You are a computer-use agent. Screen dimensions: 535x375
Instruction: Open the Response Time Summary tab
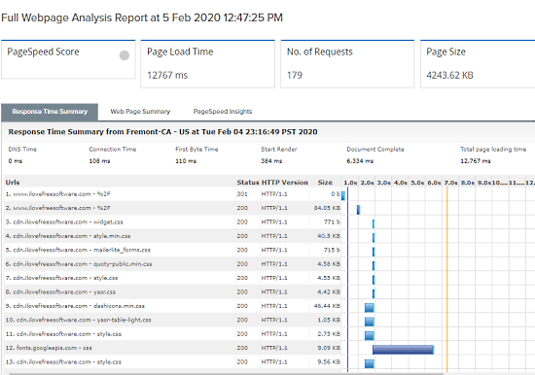pyautogui.click(x=50, y=112)
